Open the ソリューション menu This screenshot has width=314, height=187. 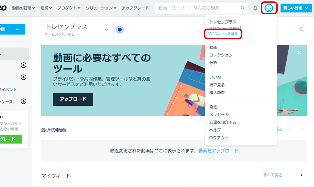pos(101,8)
